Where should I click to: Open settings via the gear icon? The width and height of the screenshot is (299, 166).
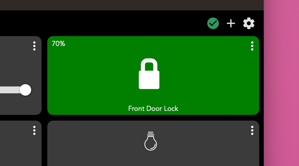[249, 23]
